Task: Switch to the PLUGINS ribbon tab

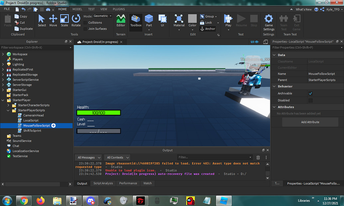Action: point(119,9)
